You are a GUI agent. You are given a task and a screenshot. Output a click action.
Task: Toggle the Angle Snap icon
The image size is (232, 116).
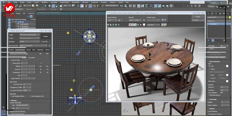(90, 6)
